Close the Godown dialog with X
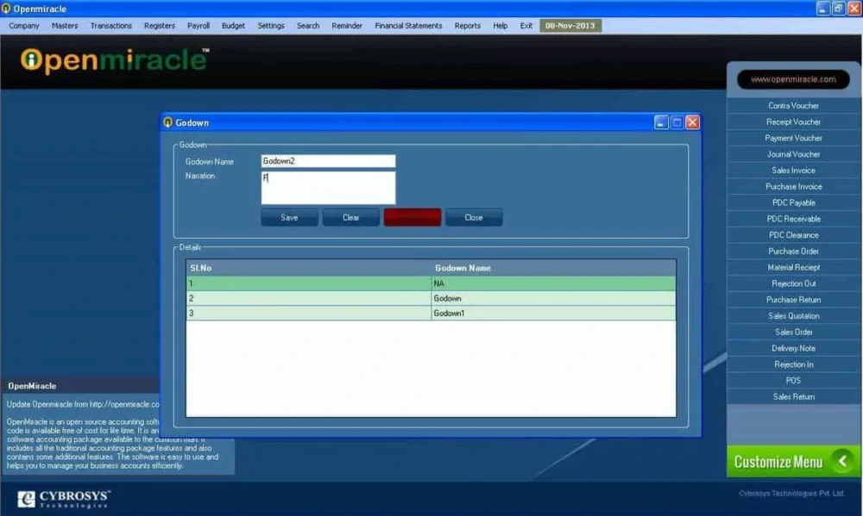The image size is (863, 516). 692,122
